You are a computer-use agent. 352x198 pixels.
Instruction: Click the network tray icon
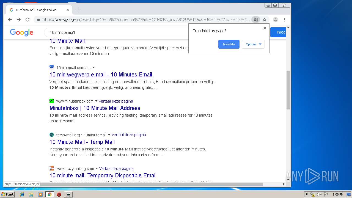pyautogui.click(x=313, y=194)
